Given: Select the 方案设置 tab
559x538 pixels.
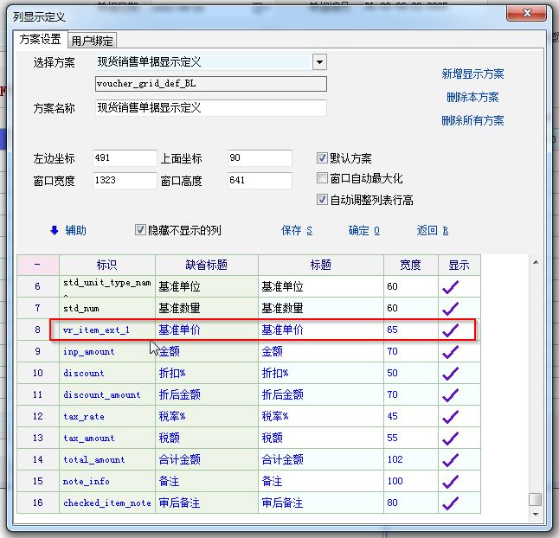Looking at the screenshot, I should coord(41,39).
